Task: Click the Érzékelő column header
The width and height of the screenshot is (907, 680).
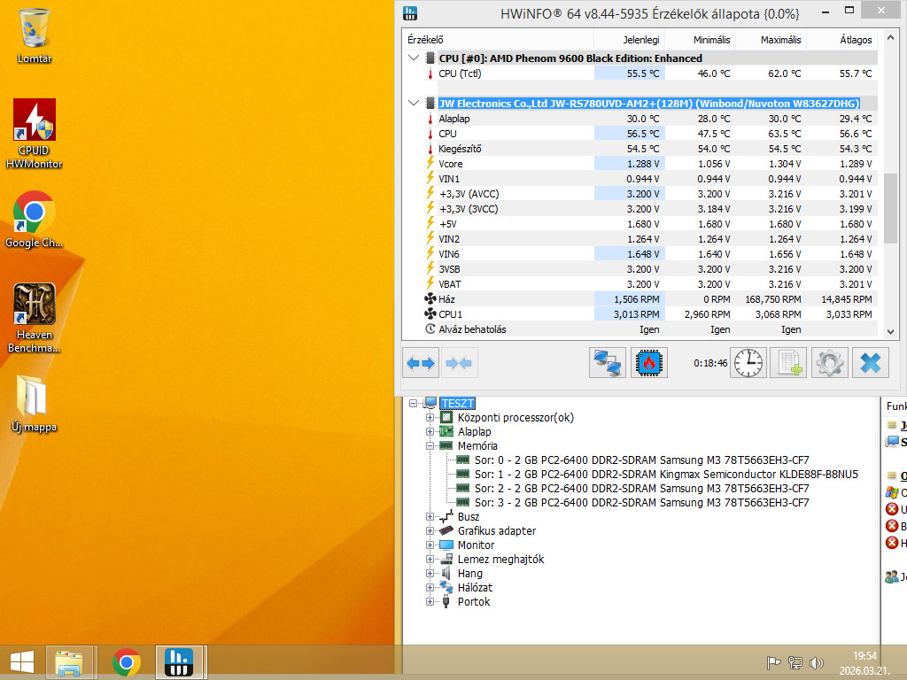Action: (498, 40)
